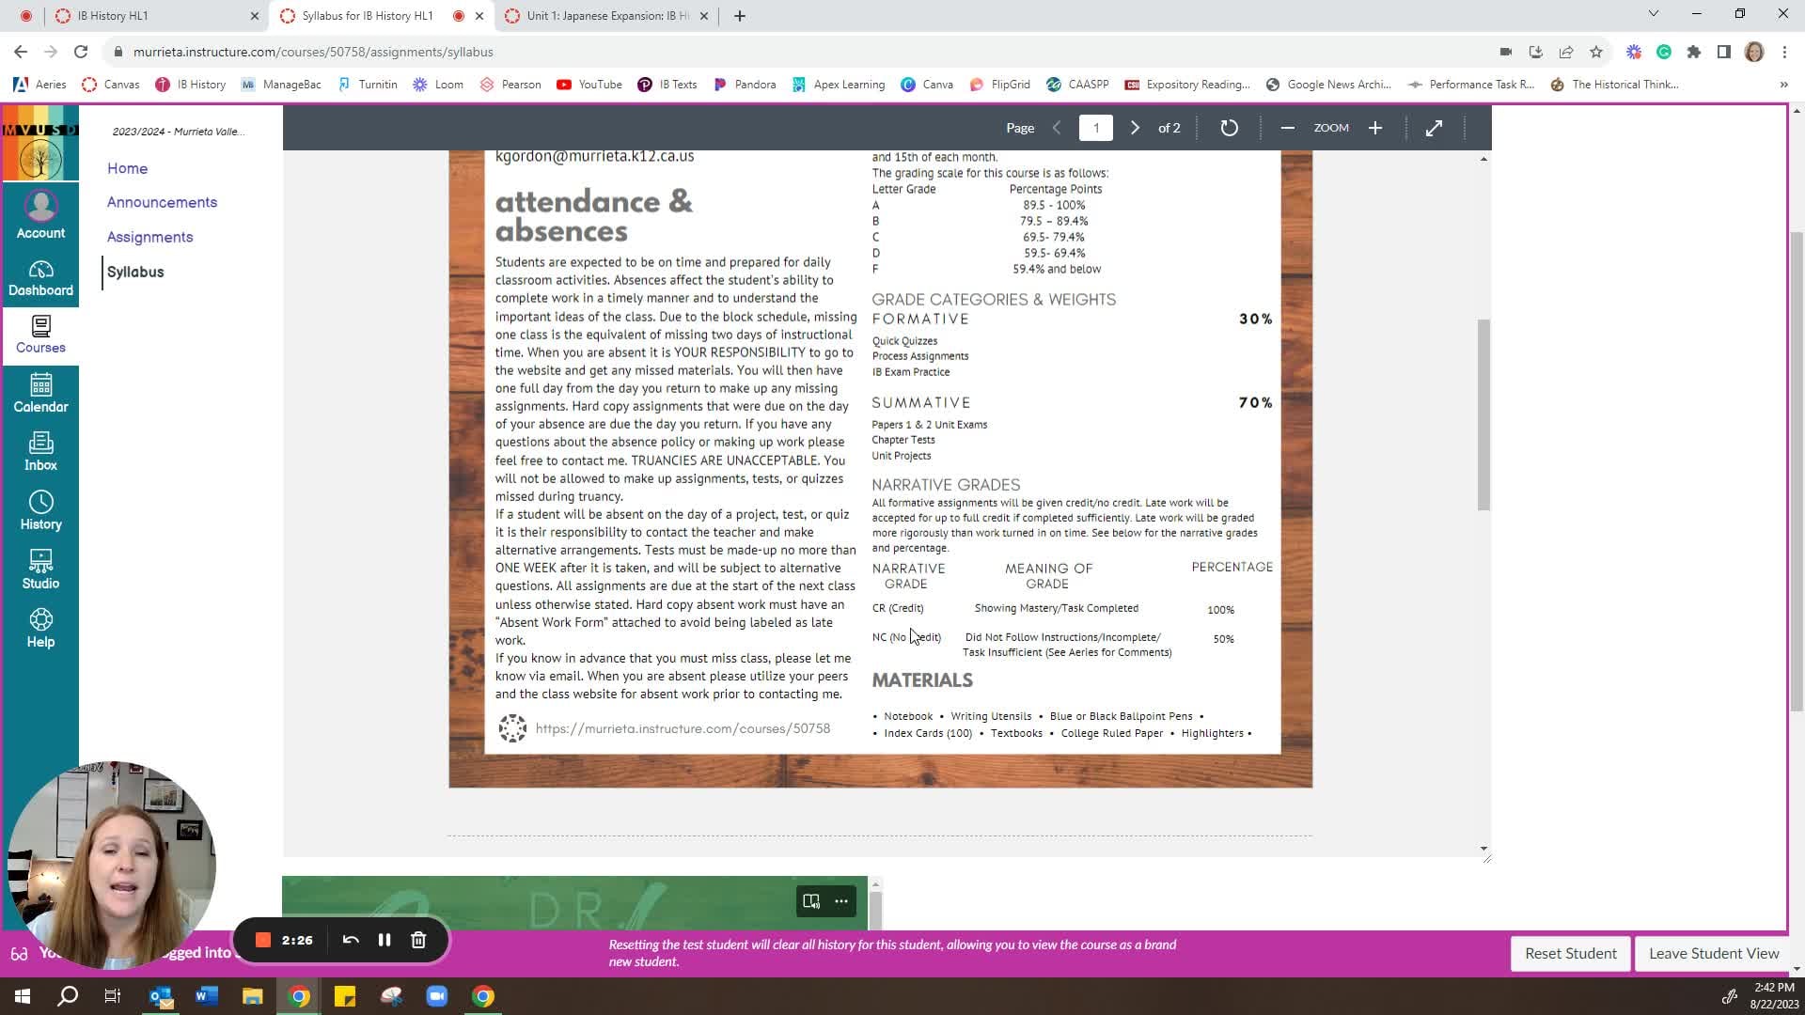
Task: Open the Courses panel
Action: click(x=40, y=336)
